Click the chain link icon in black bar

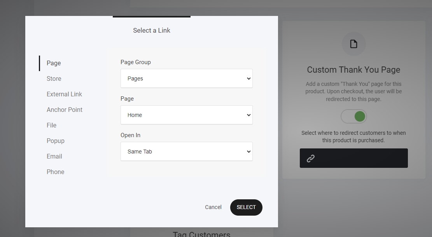pyautogui.click(x=310, y=159)
